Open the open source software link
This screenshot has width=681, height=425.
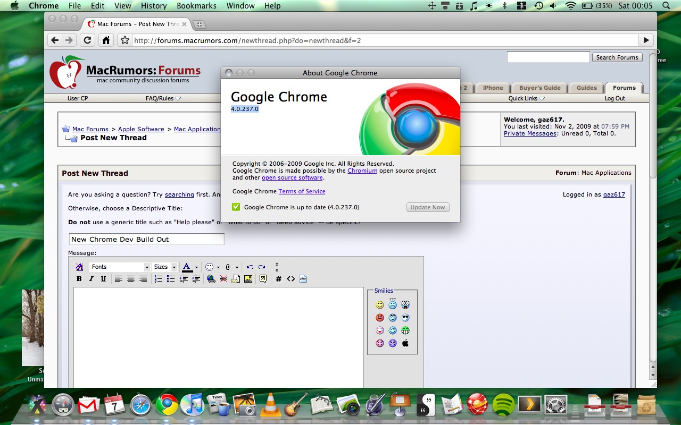(292, 177)
